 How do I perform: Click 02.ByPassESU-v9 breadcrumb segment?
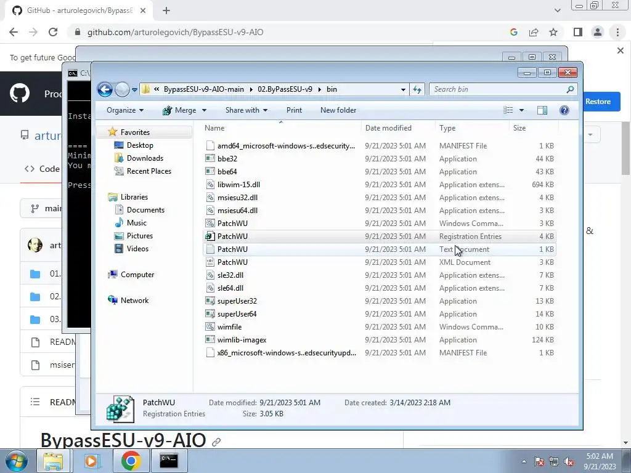(285, 89)
